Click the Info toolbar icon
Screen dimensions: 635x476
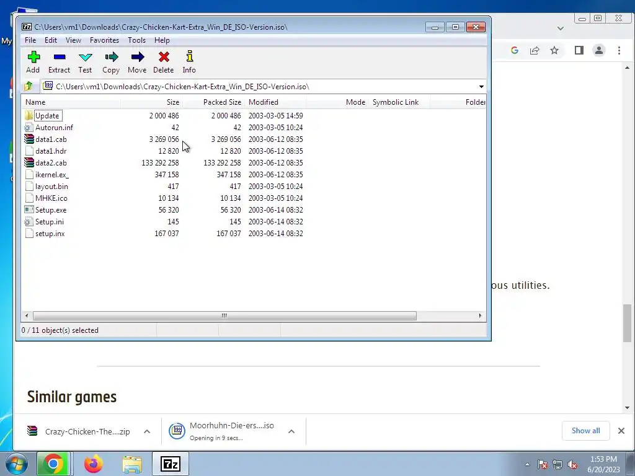pos(190,56)
